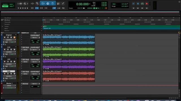Open Edit window view selector icon
Image resolution: width=181 pixels, height=101 pixels.
2,33
